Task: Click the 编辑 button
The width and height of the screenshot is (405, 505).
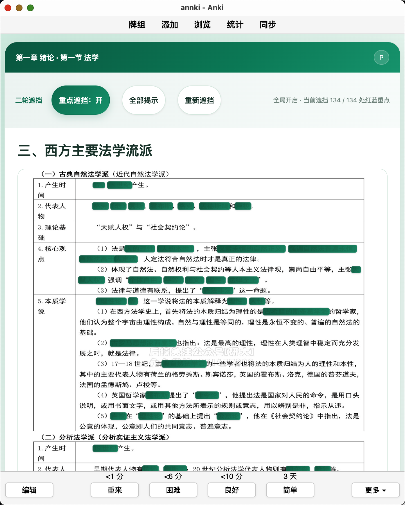Action: tap(29, 490)
